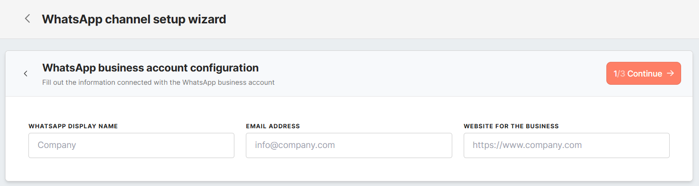Click the 1/3 step indicator
The image size is (699, 186).
619,74
